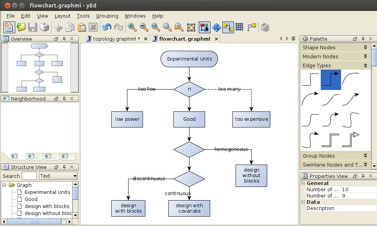Click the Paste clipboard icon
The image size is (377, 226).
point(82,27)
